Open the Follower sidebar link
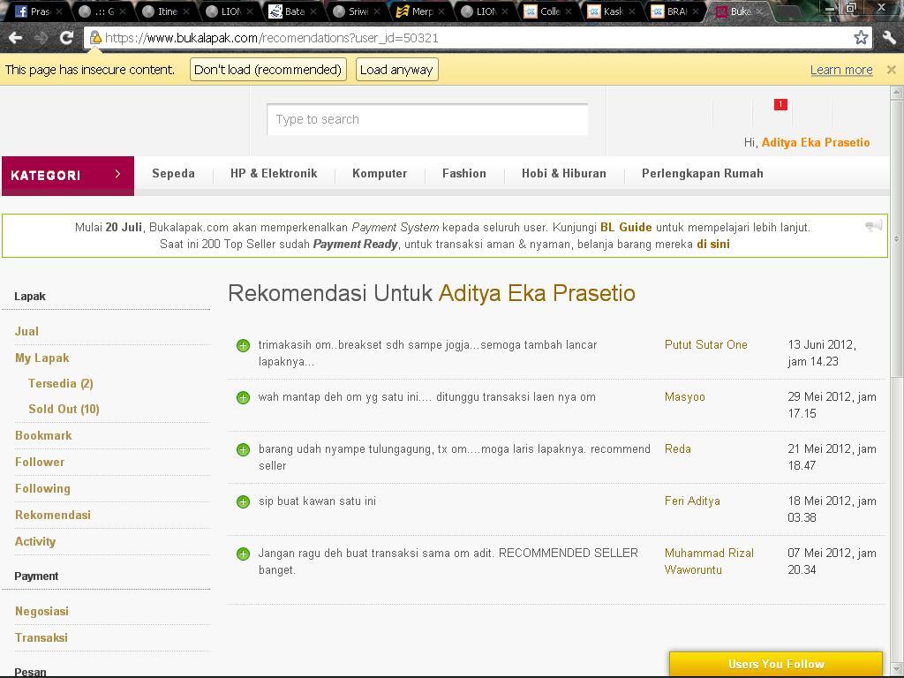Viewport: 904px width, 678px height. (x=40, y=462)
